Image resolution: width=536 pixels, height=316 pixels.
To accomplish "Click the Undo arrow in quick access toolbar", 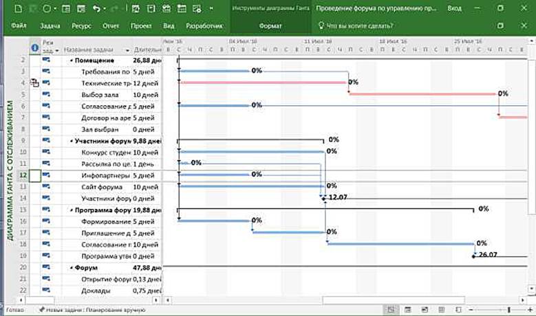I will (x=96, y=9).
